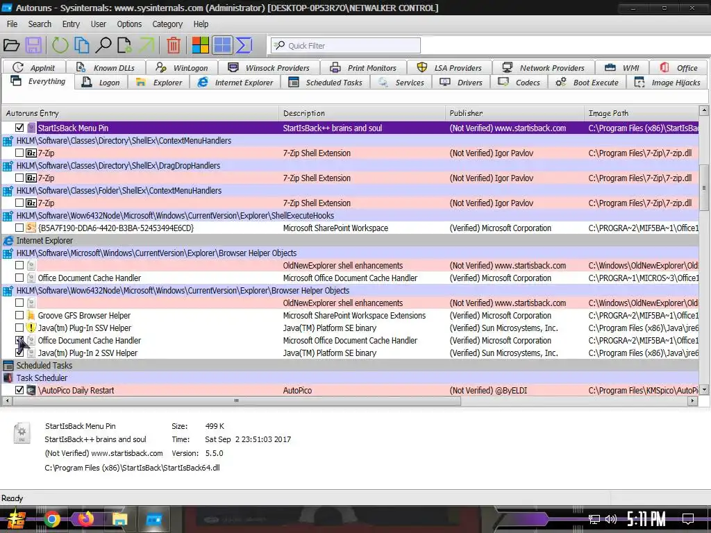The image size is (711, 533).
Task: Open the Options menu
Action: (x=129, y=24)
